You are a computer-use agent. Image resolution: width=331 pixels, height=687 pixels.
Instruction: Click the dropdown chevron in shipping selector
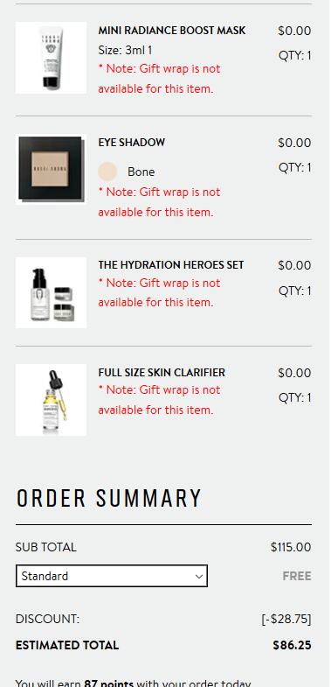(198, 576)
